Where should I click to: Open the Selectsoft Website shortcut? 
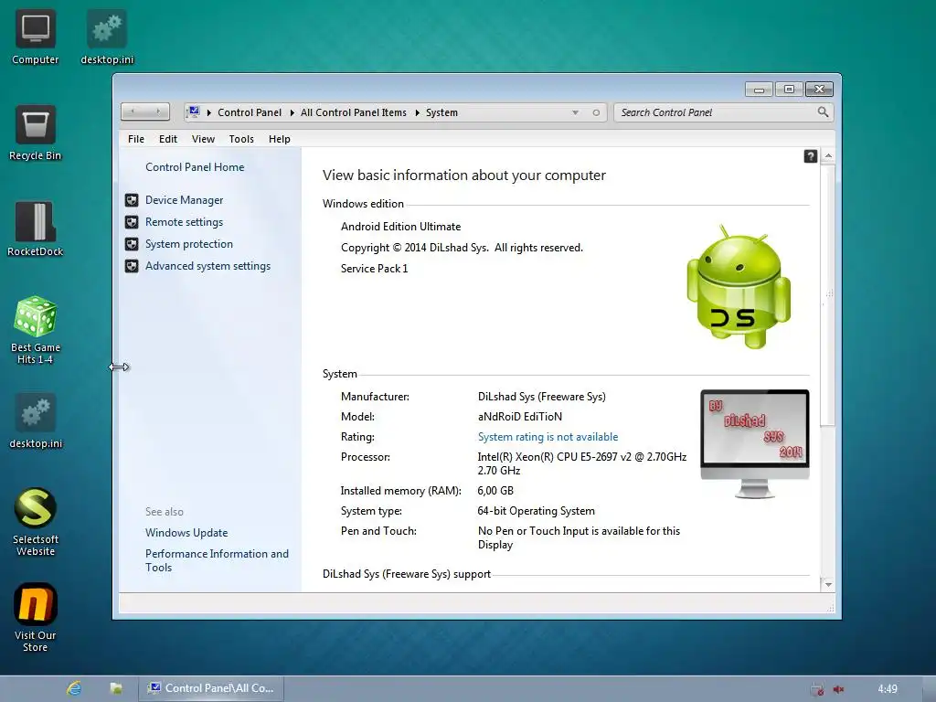click(36, 522)
